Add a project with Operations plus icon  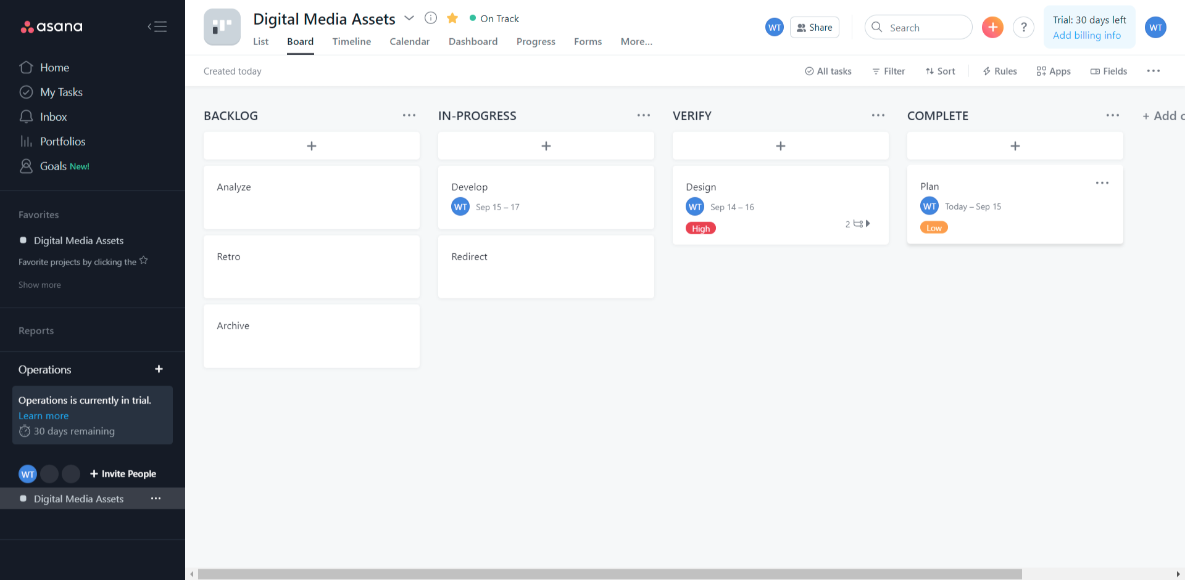tap(159, 369)
